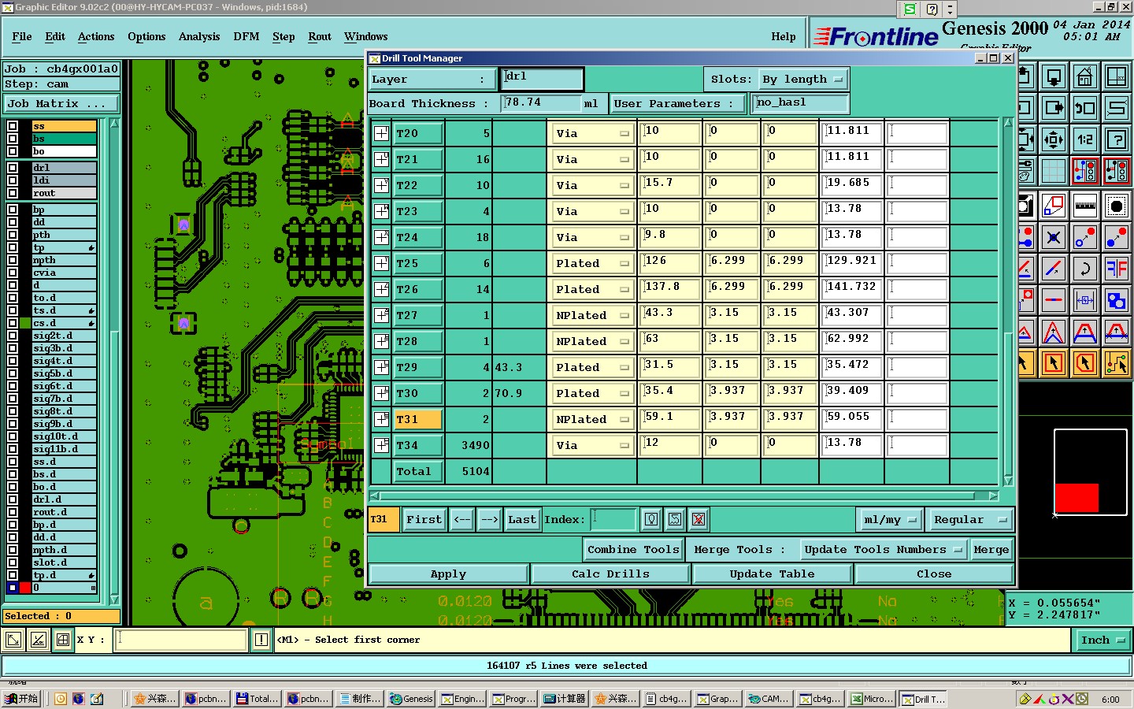Click the exclamation mark icon near XY field
Screen dimensions: 1134x709
(x=261, y=640)
